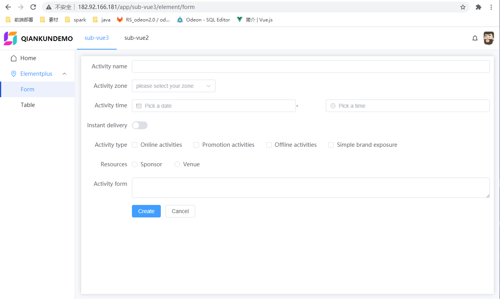Switch to the sub-vue3 tab
The image size is (500, 299).
97,38
